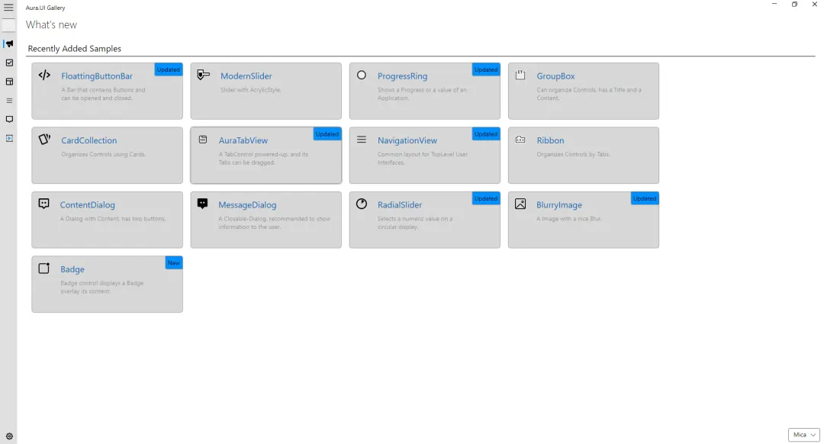Open the NavigationView sample title

click(407, 140)
